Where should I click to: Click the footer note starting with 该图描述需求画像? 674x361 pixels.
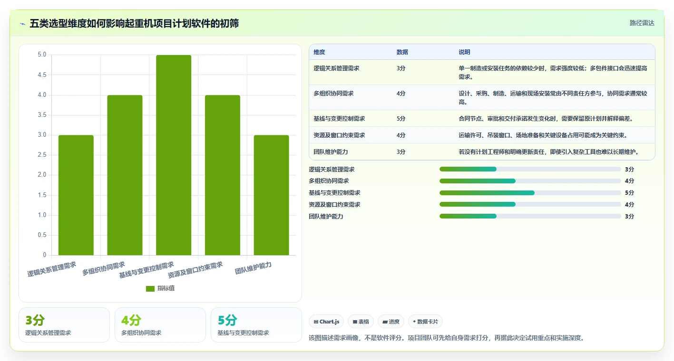[446, 338]
